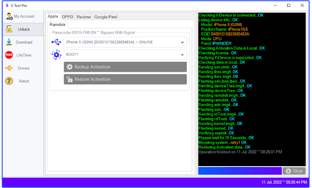This screenshot has height=188, width=312.
Task: Show the About page
Action: tap(24, 81)
